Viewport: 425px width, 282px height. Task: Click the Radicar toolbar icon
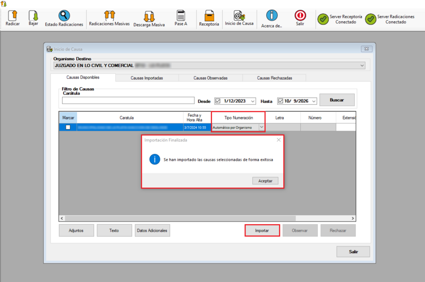(12, 16)
